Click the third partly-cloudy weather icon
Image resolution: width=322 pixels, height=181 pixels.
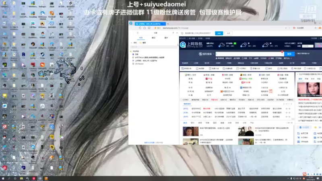point(265,45)
